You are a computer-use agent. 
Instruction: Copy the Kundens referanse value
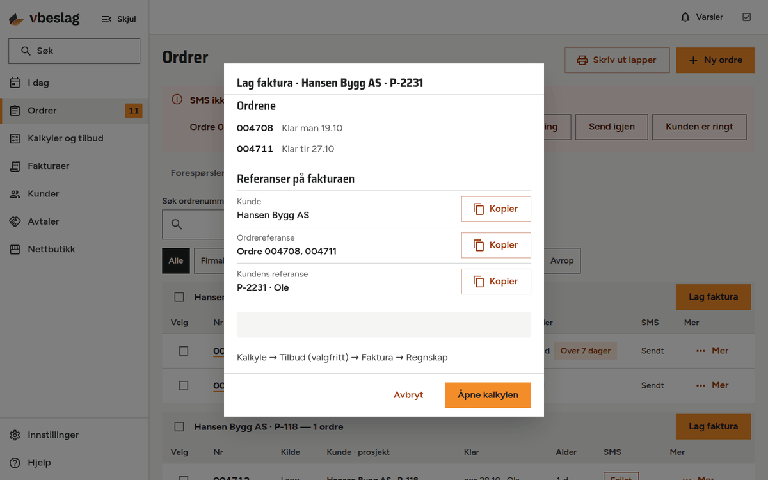[496, 282]
